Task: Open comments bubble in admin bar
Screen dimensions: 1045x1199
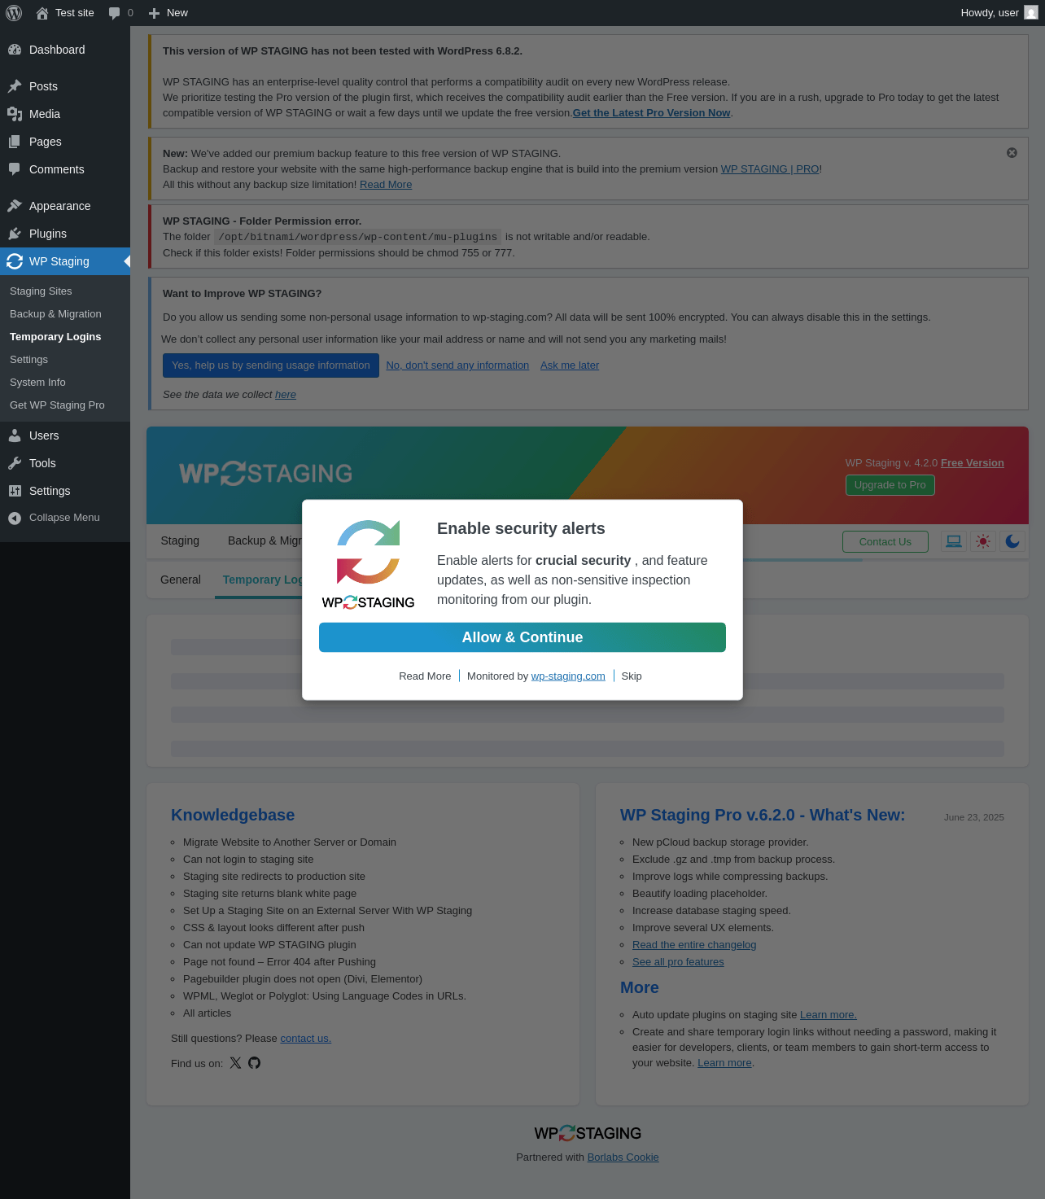Action: (120, 13)
